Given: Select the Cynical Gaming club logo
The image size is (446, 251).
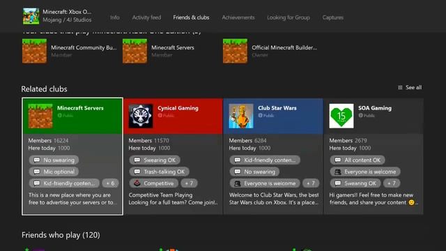Looking at the screenshot, I should (x=141, y=116).
